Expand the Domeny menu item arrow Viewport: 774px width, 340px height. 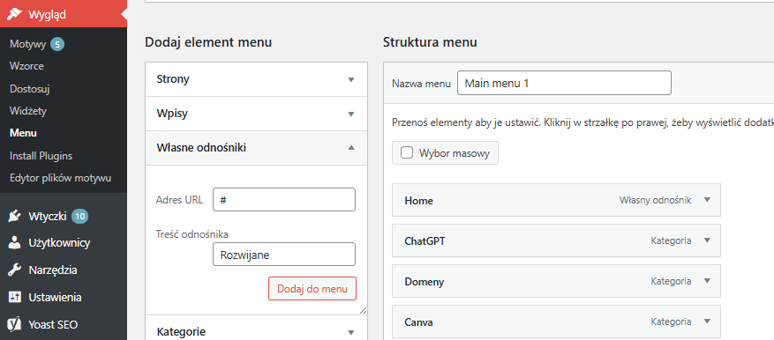(x=707, y=281)
